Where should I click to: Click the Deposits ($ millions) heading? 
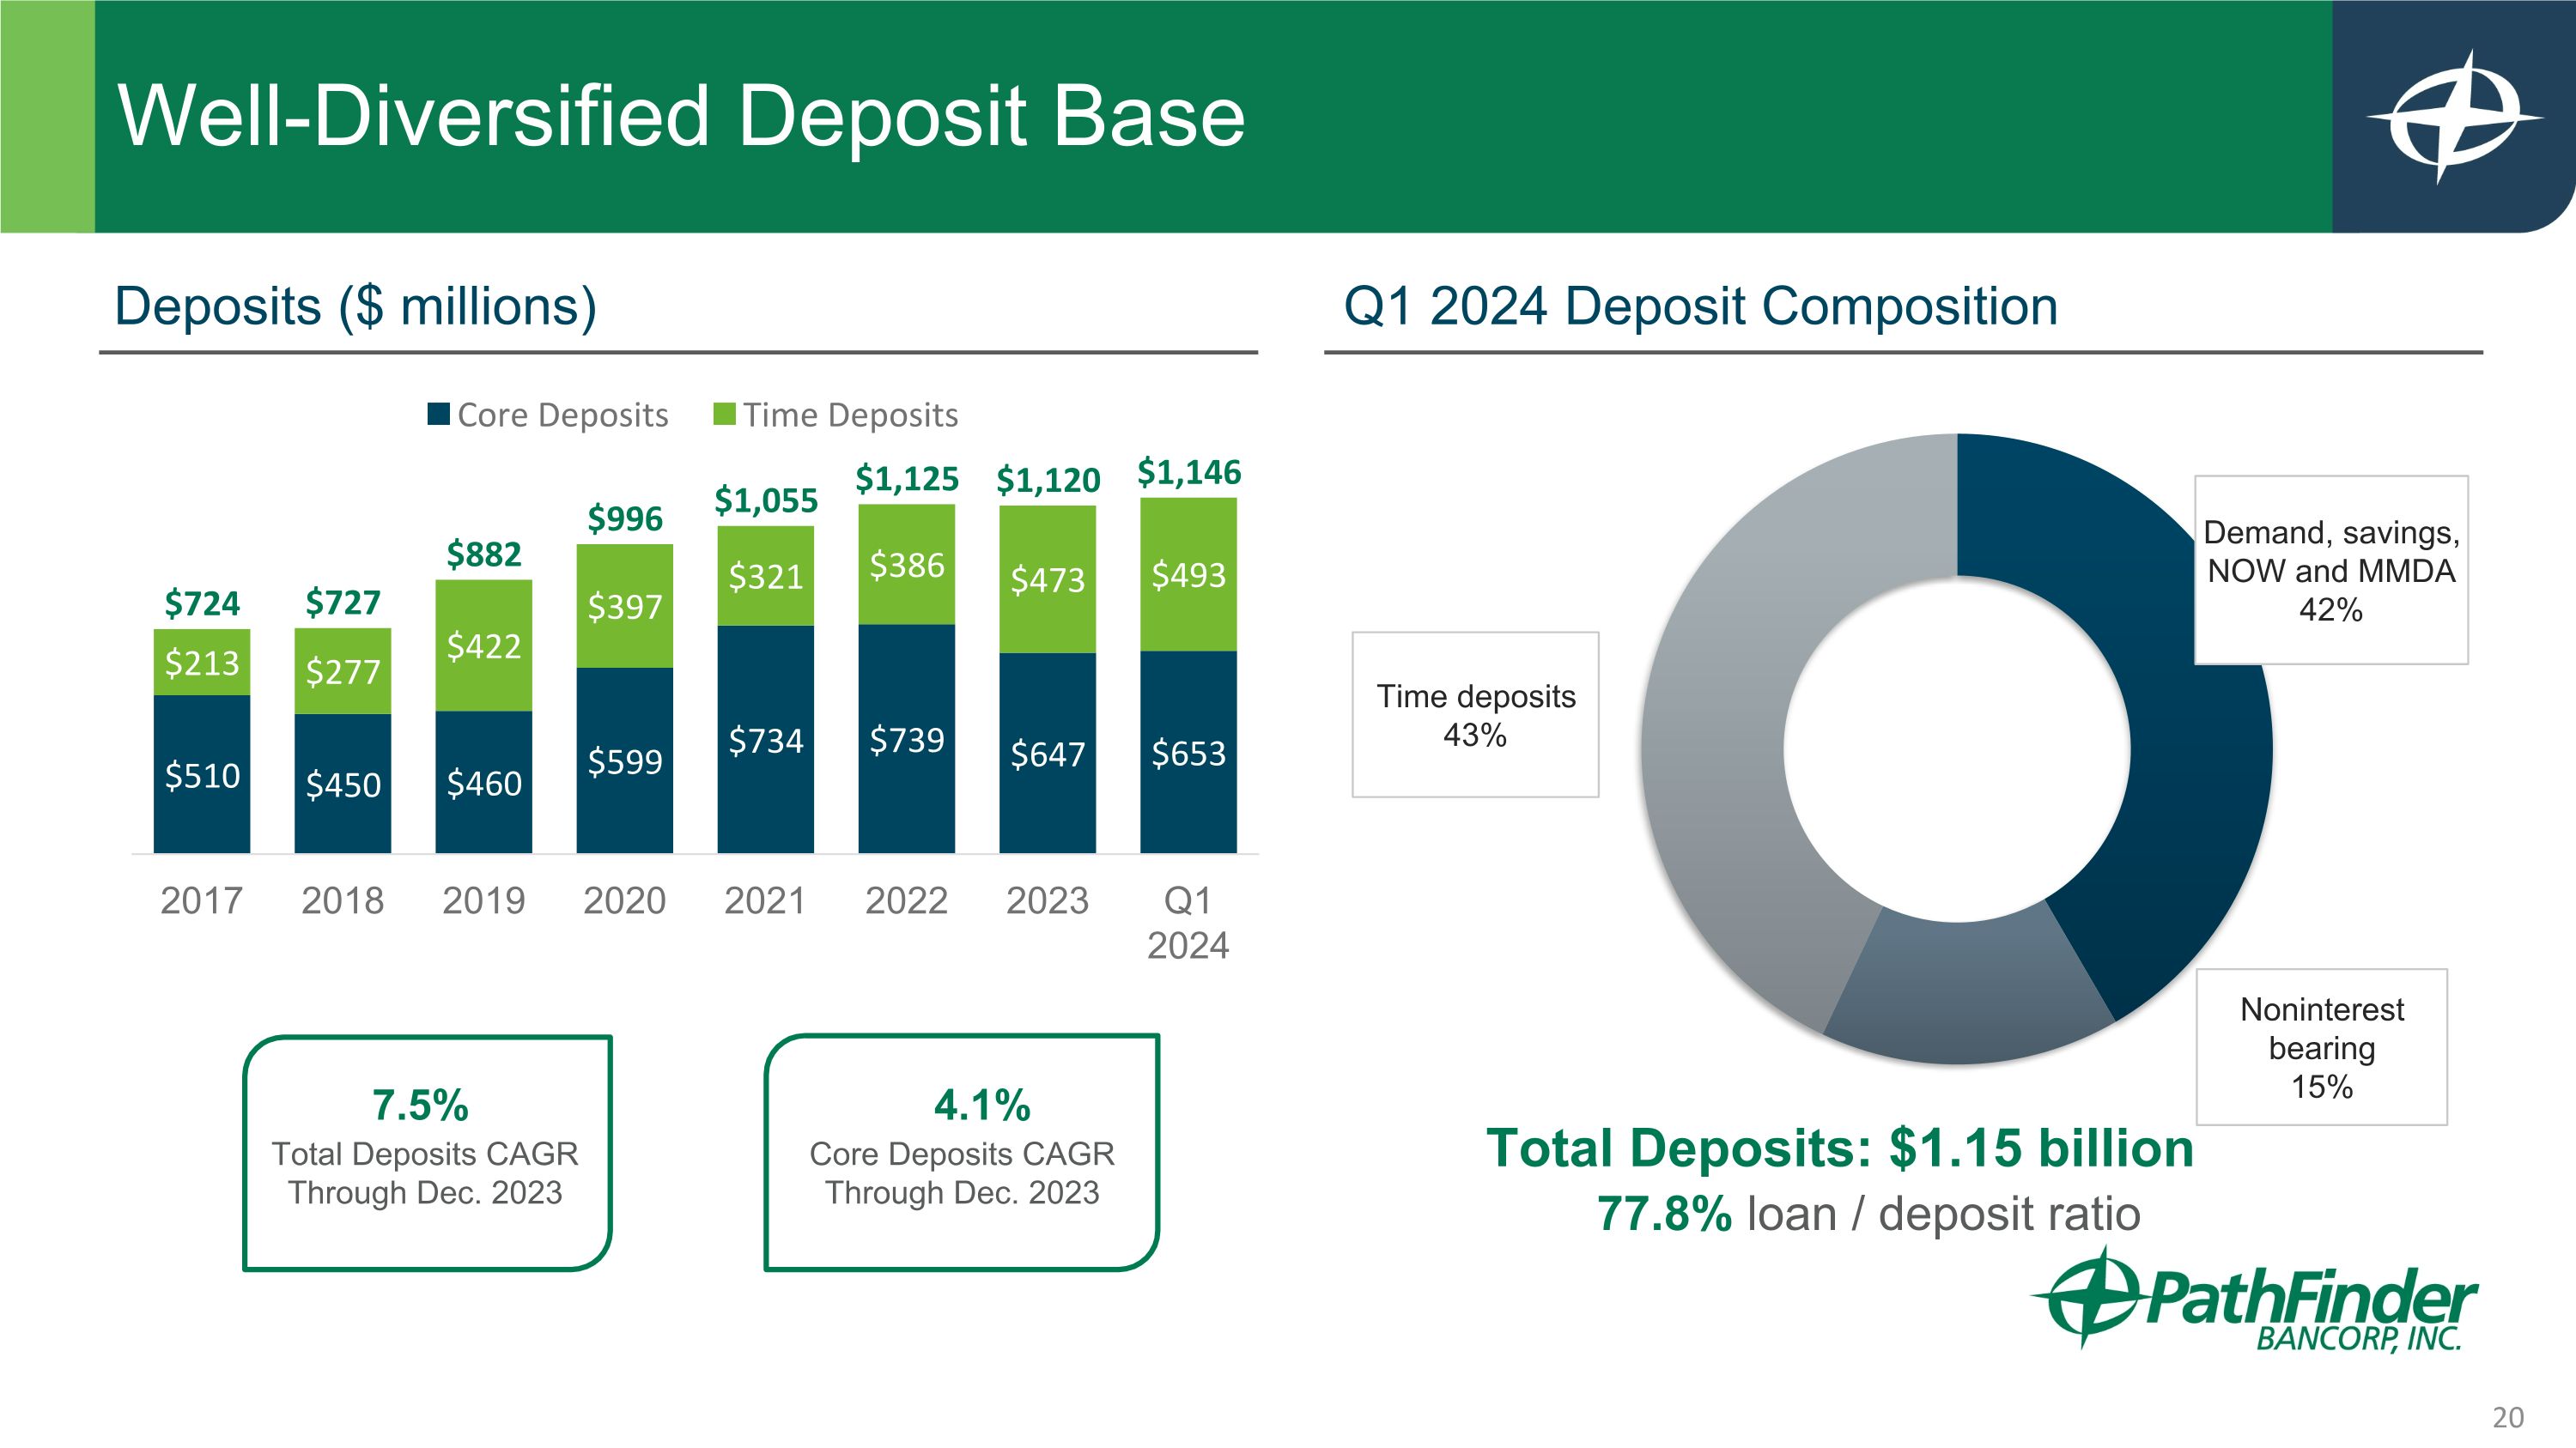point(355,306)
